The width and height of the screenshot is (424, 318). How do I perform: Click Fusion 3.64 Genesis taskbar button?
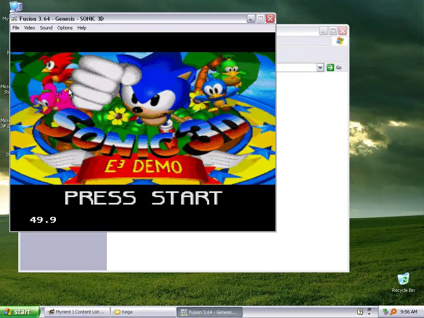coord(210,312)
